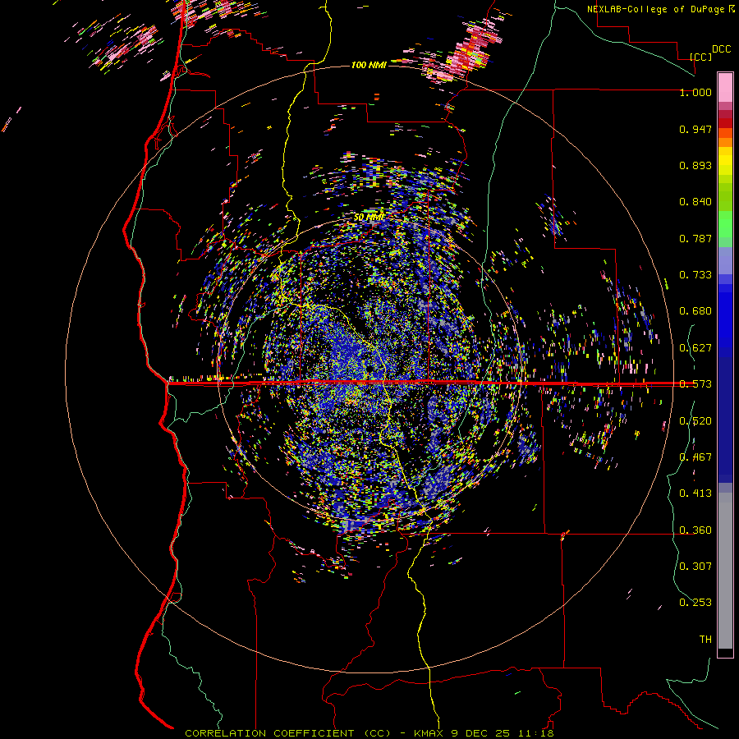The height and width of the screenshot is (739, 739).
Task: Click the 0.253 colorbar value
Action: click(x=695, y=603)
